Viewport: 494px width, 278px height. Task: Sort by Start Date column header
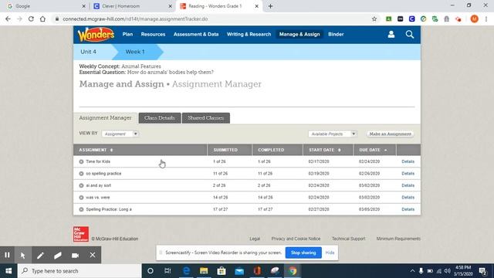[x=325, y=150]
